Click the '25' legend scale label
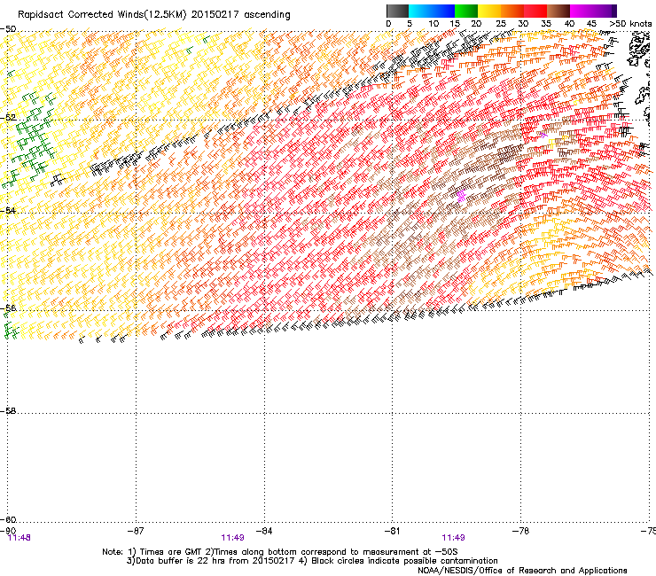 [x=501, y=24]
